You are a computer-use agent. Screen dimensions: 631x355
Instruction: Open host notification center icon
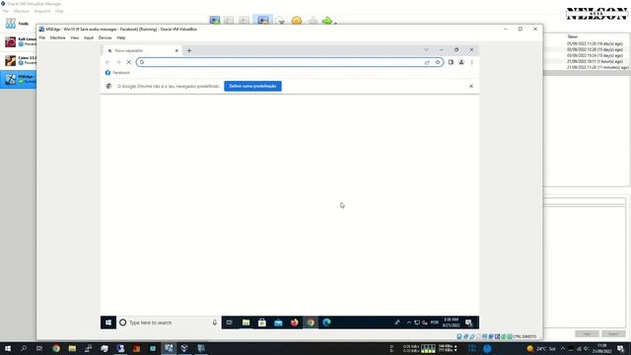click(621, 348)
